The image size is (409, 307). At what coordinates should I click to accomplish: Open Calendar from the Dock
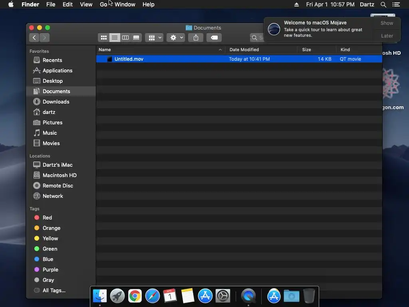point(170,296)
